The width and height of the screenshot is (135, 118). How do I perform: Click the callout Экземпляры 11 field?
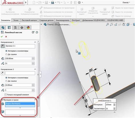click(109, 109)
